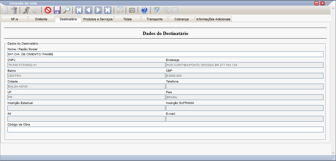Open the Transporte tab
The width and height of the screenshot is (336, 161).
(x=155, y=19)
